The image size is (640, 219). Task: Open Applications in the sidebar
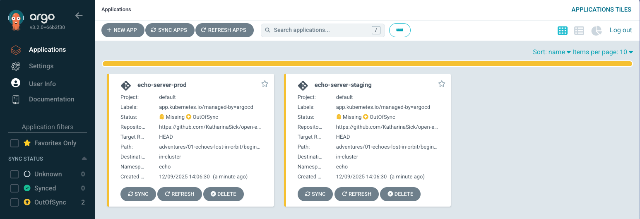(47, 50)
